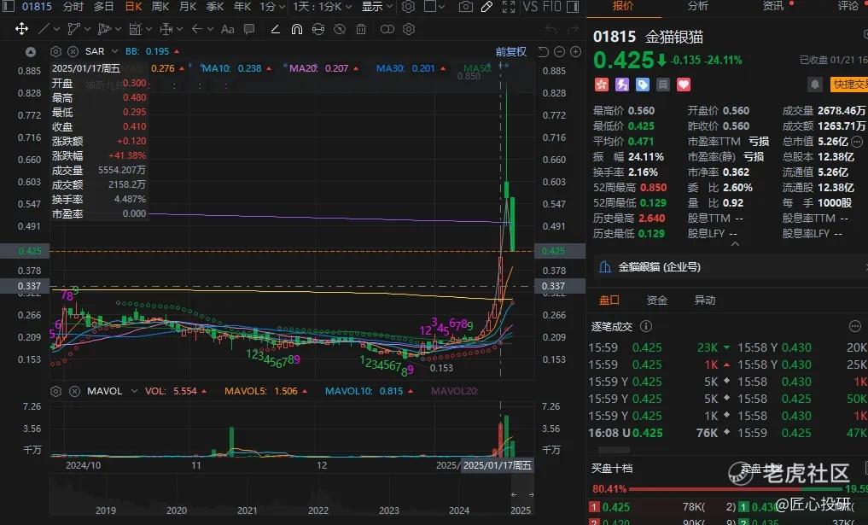Open the 分析 analysis tab
Image resolution: width=868 pixels, height=525 pixels.
click(x=697, y=6)
